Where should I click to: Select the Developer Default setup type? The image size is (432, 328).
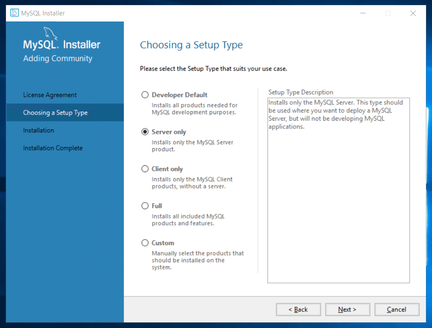(x=145, y=95)
